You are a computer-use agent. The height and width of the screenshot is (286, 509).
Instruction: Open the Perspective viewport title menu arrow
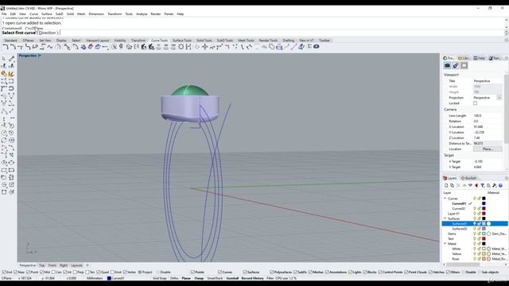pyautogui.click(x=40, y=56)
